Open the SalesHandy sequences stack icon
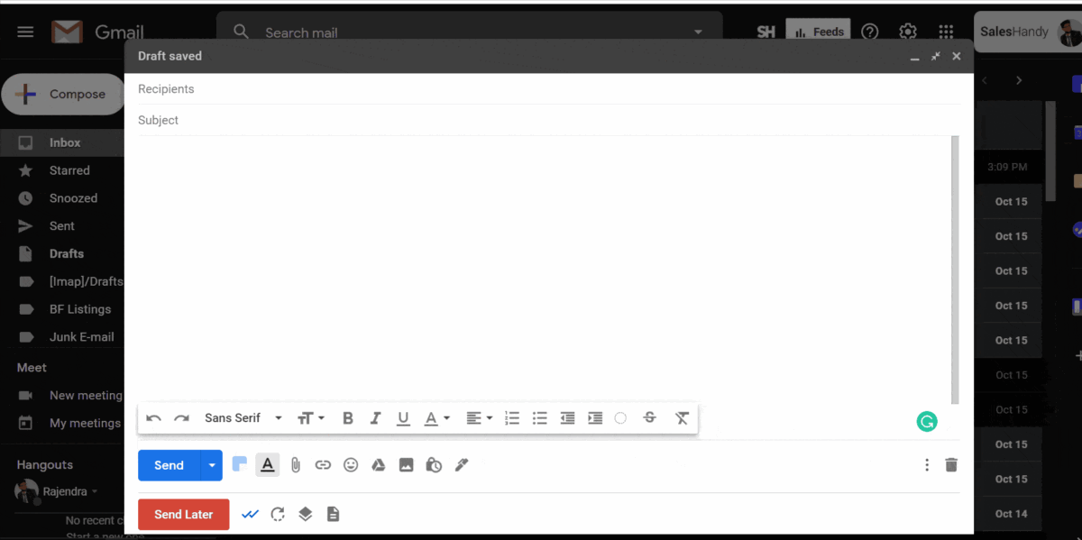 [305, 513]
